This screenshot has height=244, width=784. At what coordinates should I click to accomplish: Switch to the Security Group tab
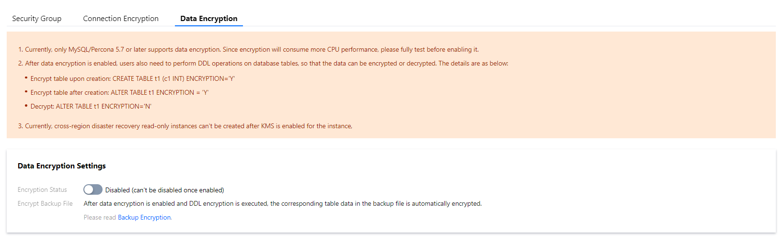click(x=37, y=19)
